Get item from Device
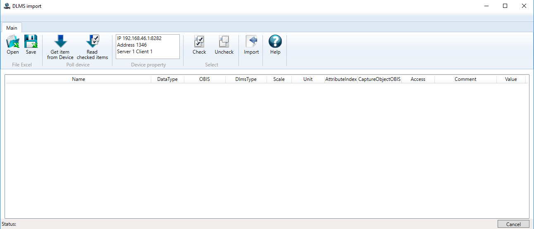The width and height of the screenshot is (534, 229). pos(60,47)
